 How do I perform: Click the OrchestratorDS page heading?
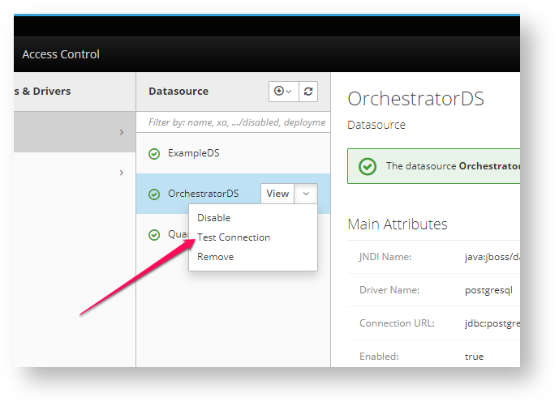tap(415, 99)
